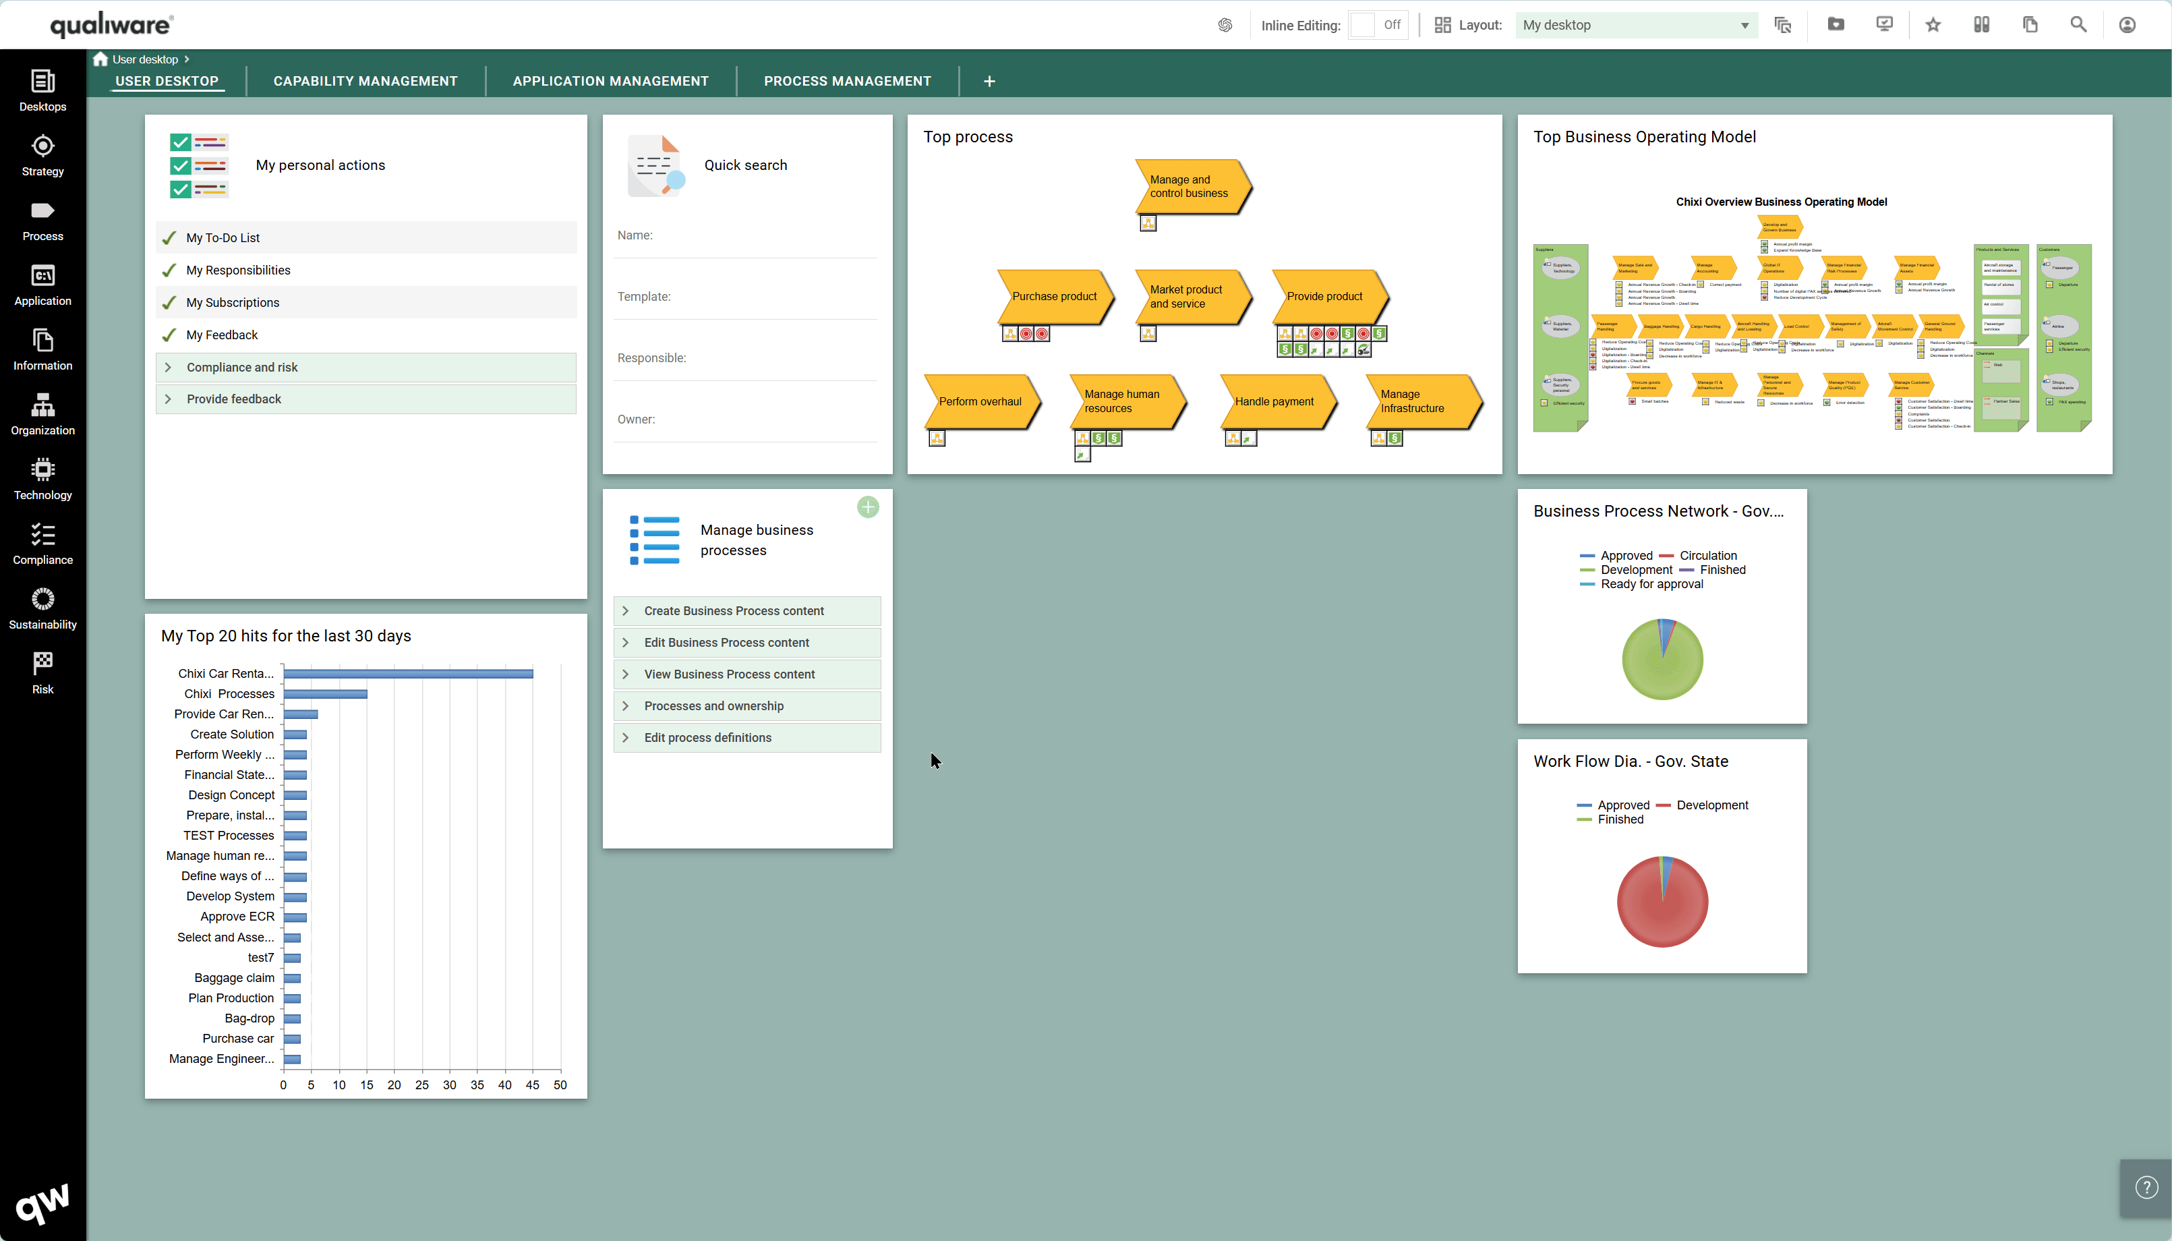Click the green plus on Manage business processes

coord(867,507)
